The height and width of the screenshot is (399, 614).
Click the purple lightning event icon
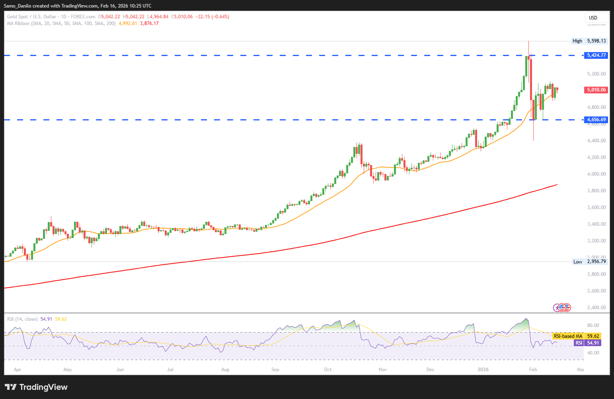557,307
